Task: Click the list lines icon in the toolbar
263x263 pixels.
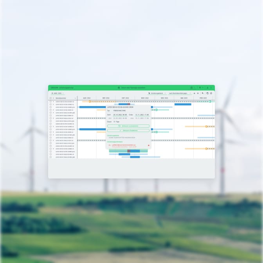Action: point(198,94)
